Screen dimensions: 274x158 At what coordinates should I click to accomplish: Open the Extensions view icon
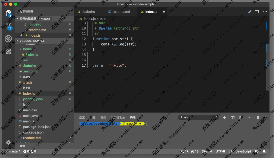coord(8,51)
